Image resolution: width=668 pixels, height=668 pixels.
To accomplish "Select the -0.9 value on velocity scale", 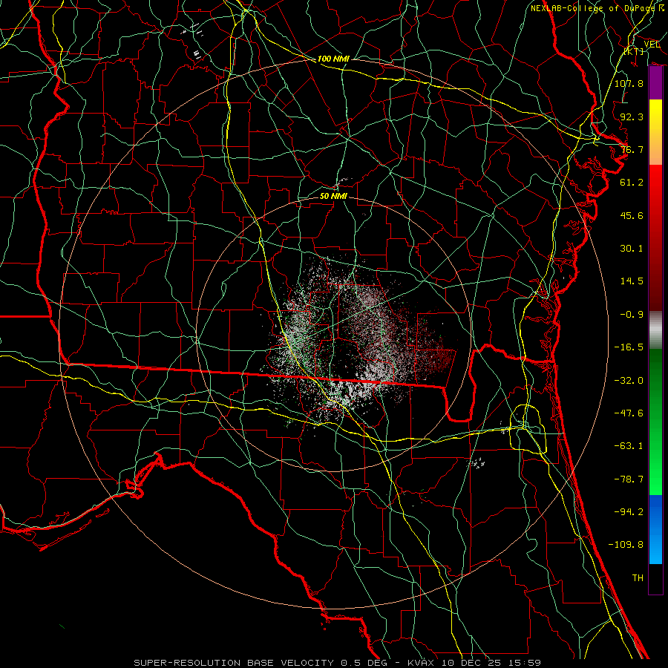I will (x=632, y=315).
